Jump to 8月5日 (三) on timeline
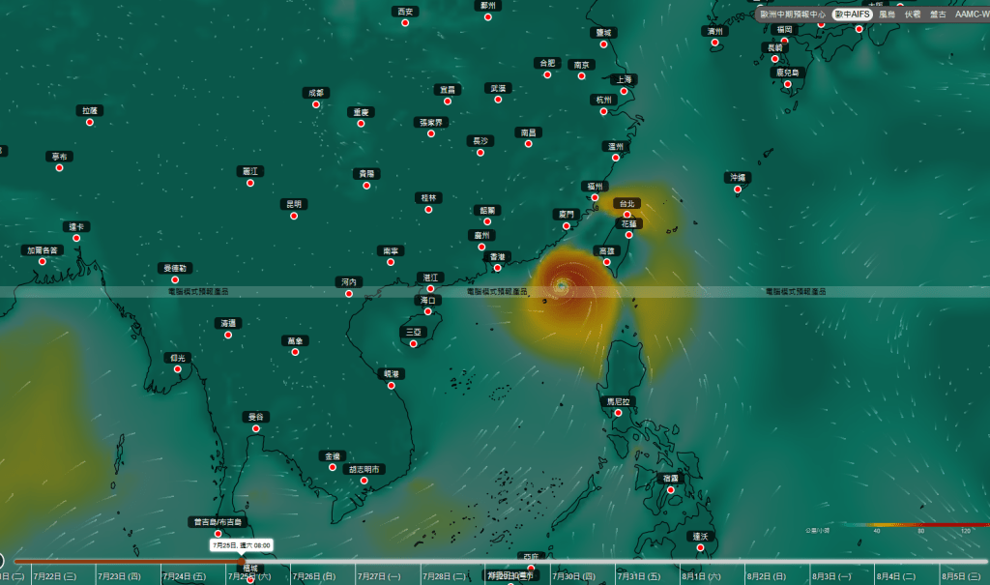Viewport: 990px width, 585px height. (961, 576)
